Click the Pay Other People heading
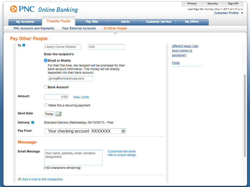The image size is (250, 187). 29,39
